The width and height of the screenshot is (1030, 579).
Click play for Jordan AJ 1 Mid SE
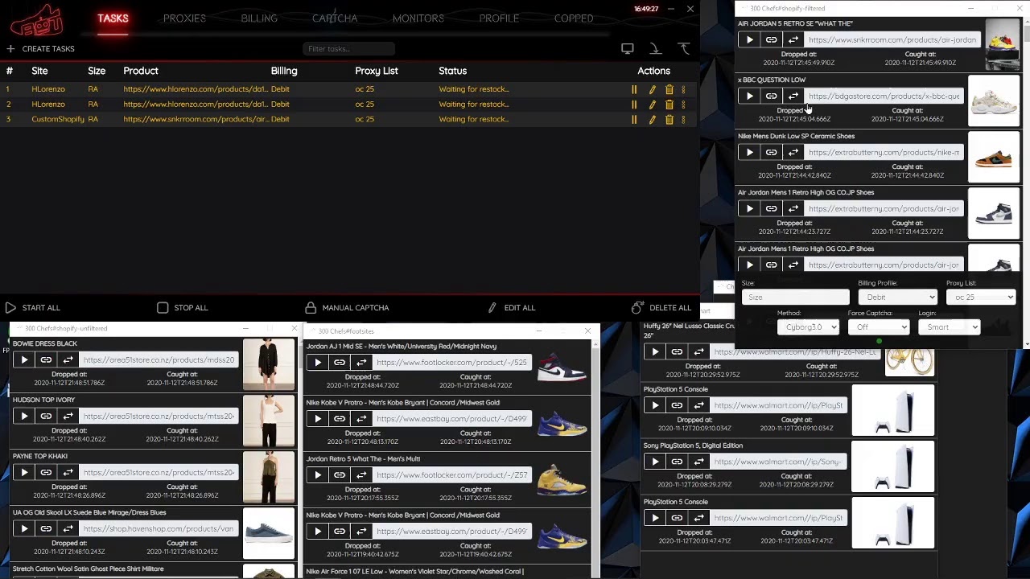(318, 362)
